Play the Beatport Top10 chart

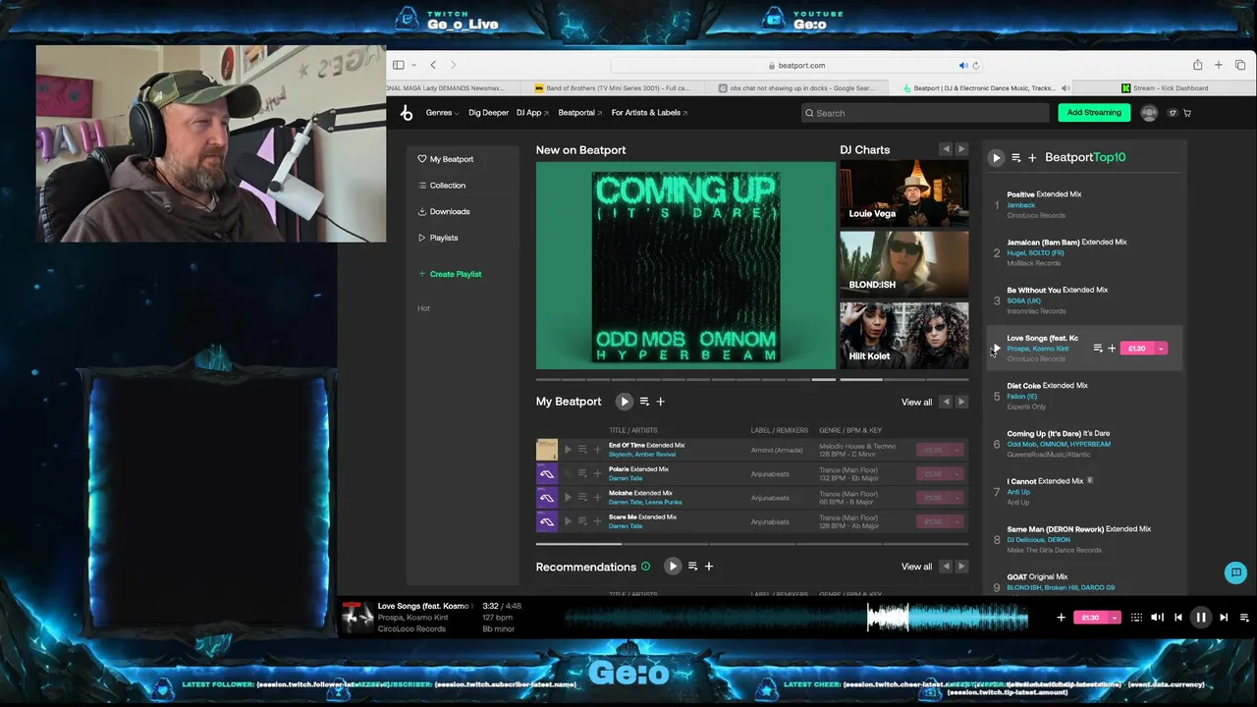[x=996, y=157]
